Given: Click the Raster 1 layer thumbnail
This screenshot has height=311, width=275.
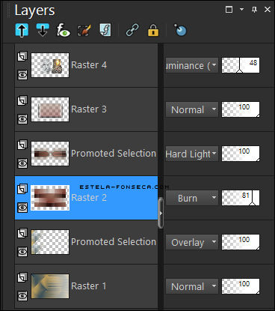Looking at the screenshot, I should (x=50, y=286).
